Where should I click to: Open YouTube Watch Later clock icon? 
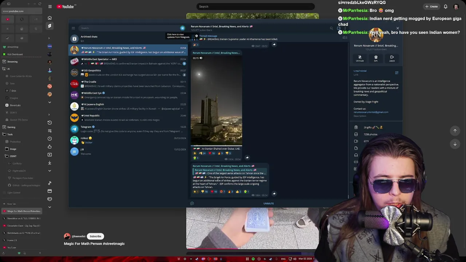pos(50,139)
